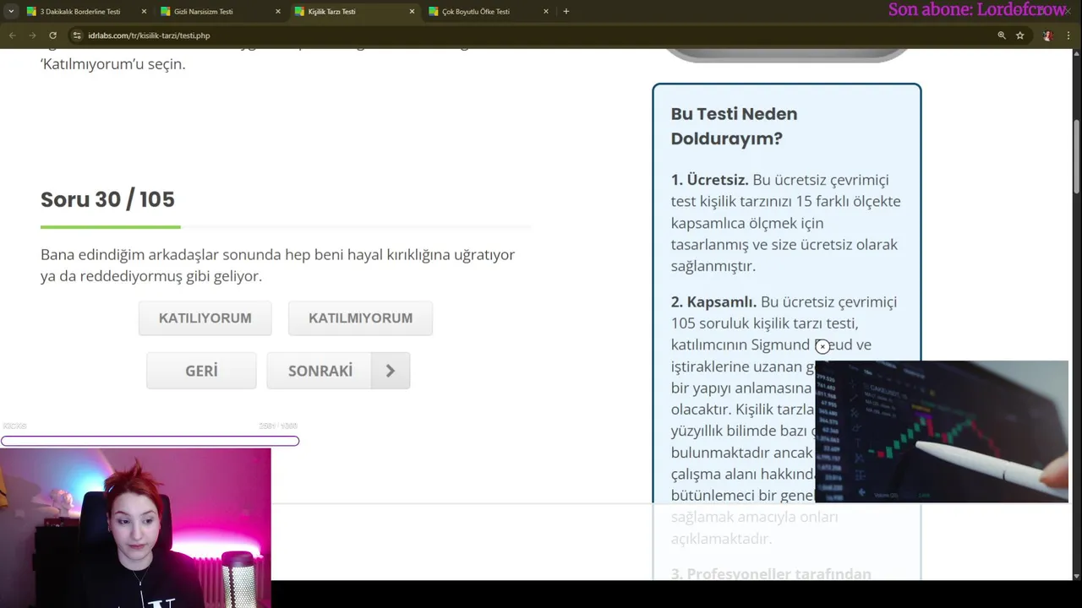Click the arrow chevron beside SONRAKİ
This screenshot has width=1082, height=608.
[x=391, y=371]
